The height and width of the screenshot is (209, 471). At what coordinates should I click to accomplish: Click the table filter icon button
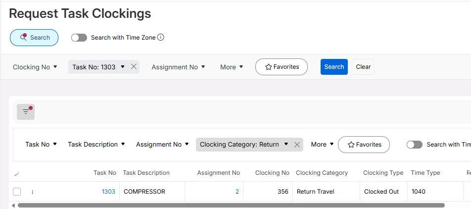tap(26, 112)
